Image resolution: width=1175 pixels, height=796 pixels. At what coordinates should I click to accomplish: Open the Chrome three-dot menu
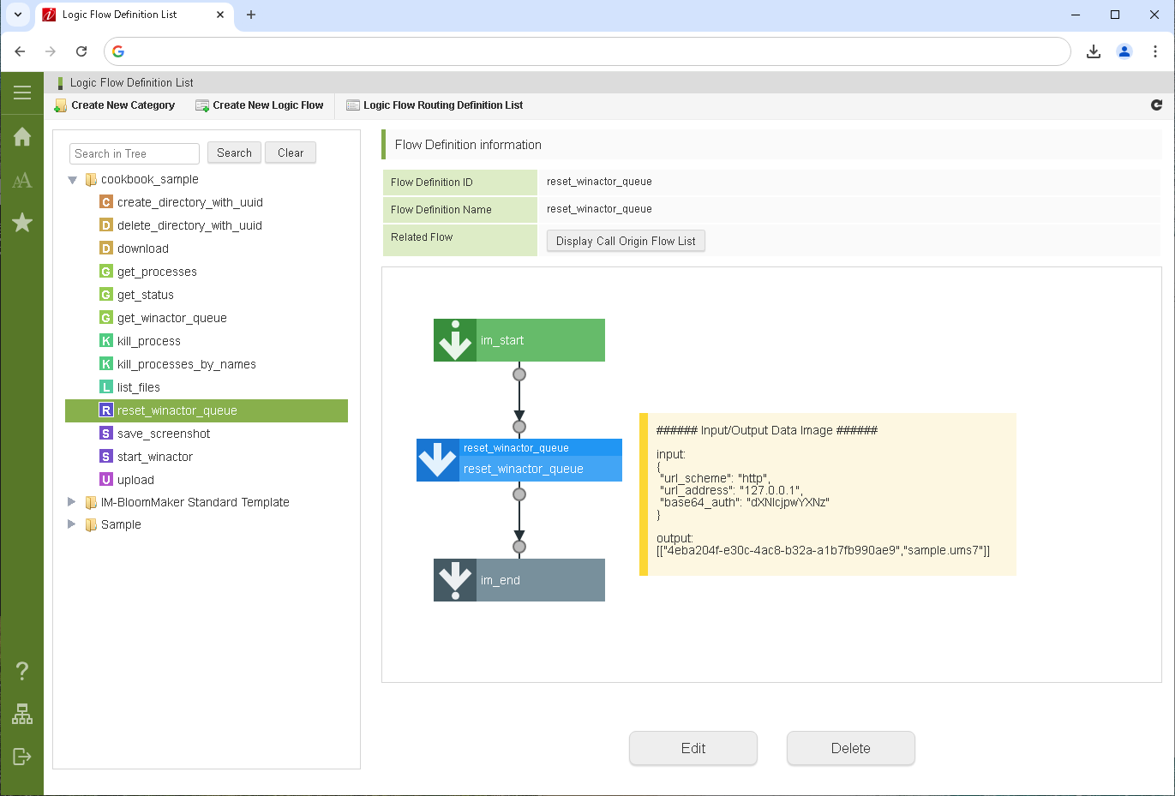1155,51
